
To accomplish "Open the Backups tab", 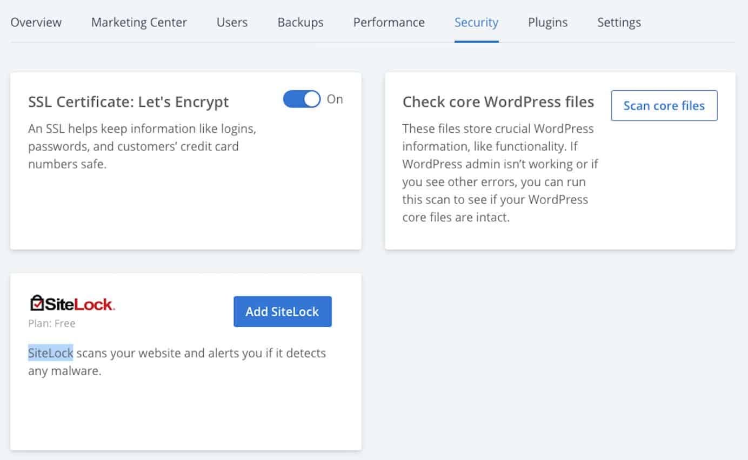I will [300, 23].
